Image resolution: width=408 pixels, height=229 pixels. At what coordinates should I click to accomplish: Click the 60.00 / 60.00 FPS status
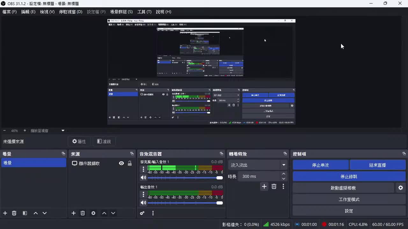click(388, 224)
